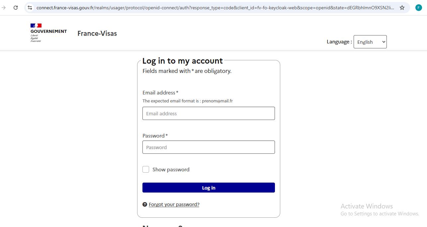Click inside the Email address field
Image resolution: width=427 pixels, height=227 pixels.
(x=209, y=113)
